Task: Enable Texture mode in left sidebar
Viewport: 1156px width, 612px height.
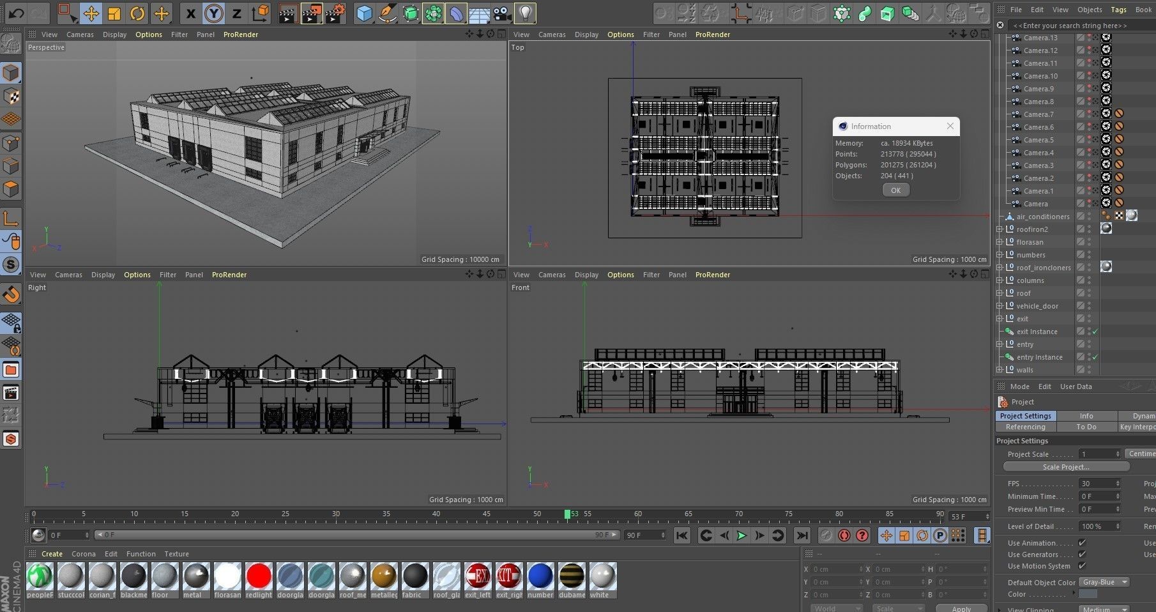Action: click(x=11, y=96)
